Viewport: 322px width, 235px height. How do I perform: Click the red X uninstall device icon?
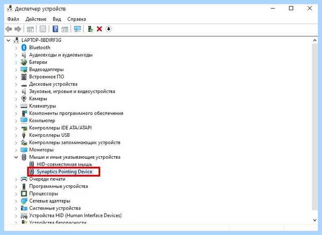point(99,29)
